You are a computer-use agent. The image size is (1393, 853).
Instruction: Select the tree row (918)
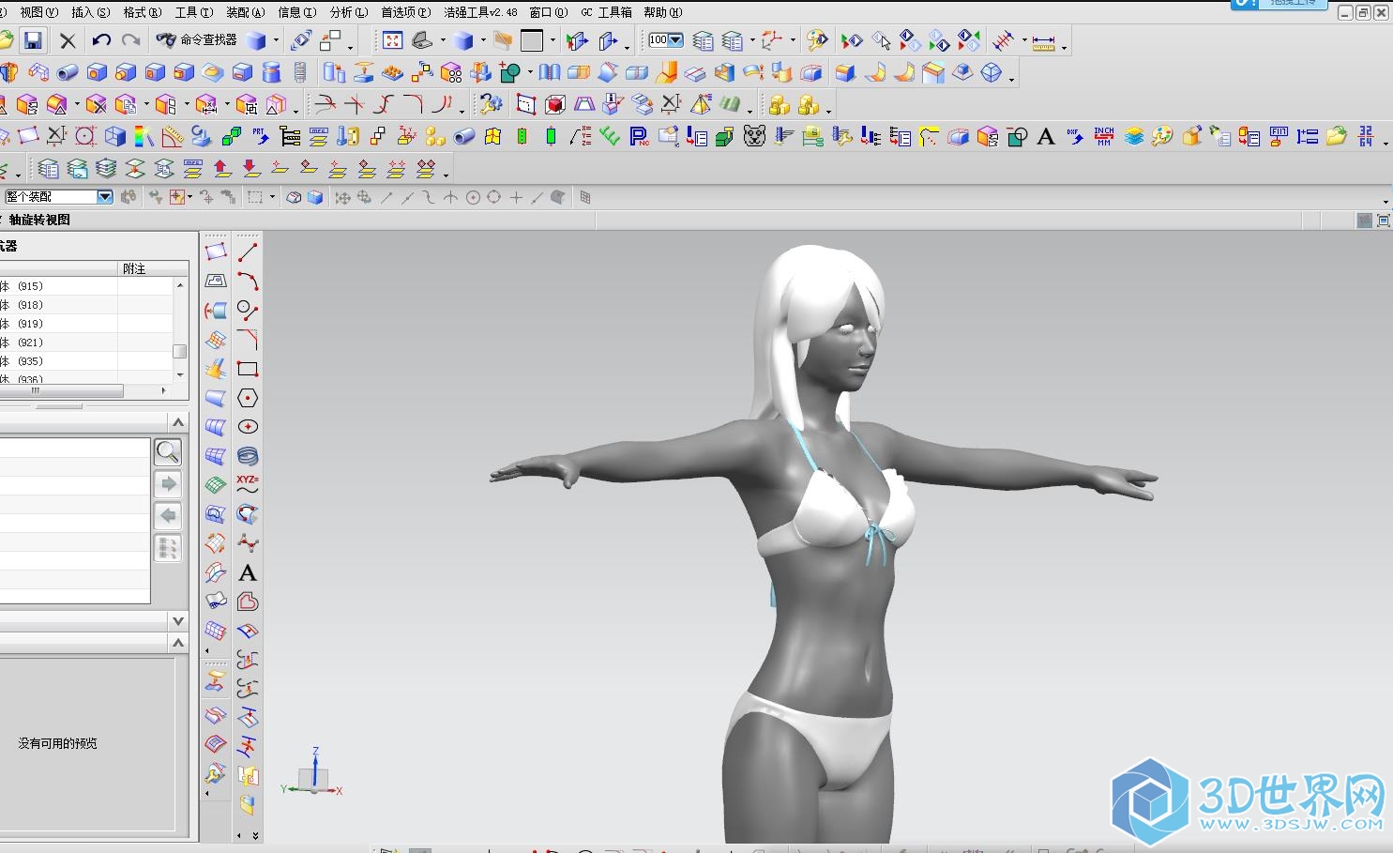tap(86, 305)
